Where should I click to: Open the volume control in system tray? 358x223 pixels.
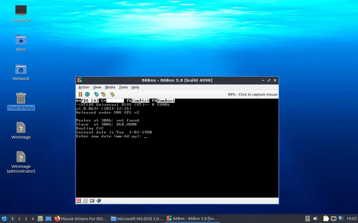pyautogui.click(x=315, y=219)
